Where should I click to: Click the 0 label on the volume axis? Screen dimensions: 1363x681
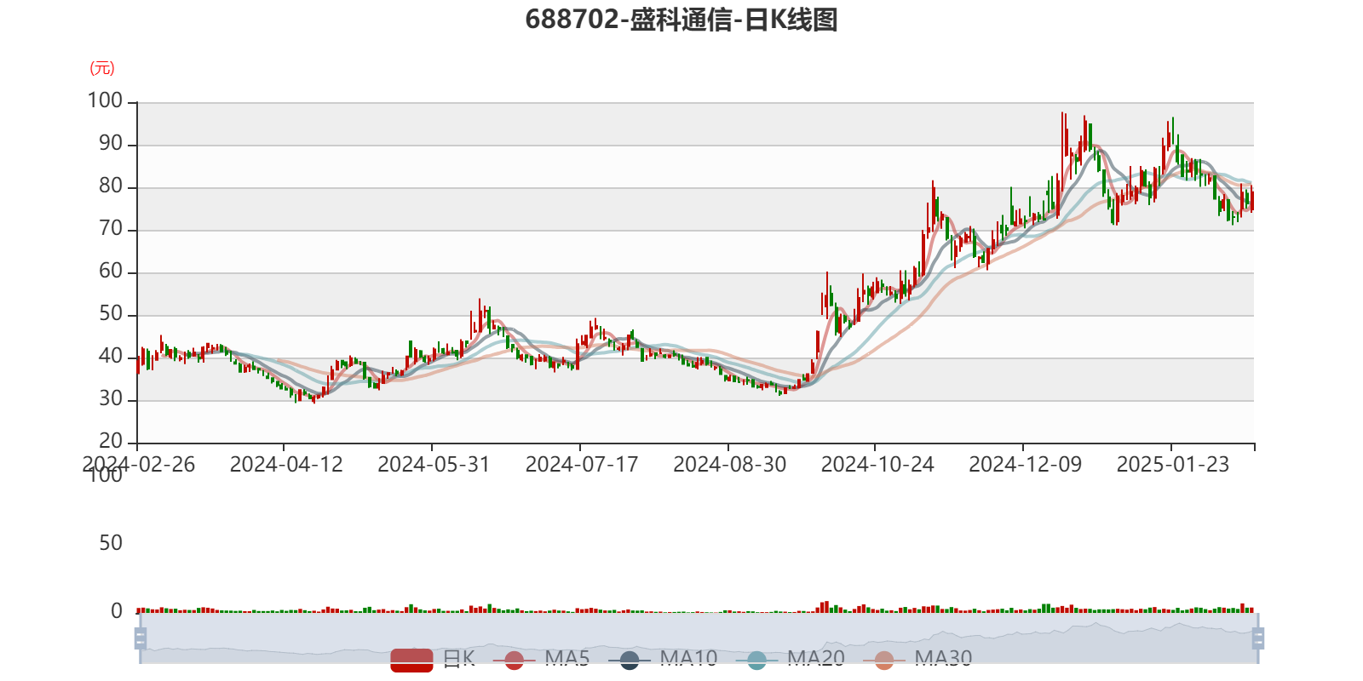pyautogui.click(x=117, y=610)
